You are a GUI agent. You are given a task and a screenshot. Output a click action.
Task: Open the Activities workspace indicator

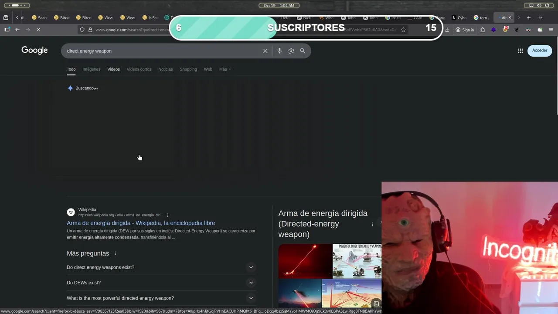(x=17, y=5)
